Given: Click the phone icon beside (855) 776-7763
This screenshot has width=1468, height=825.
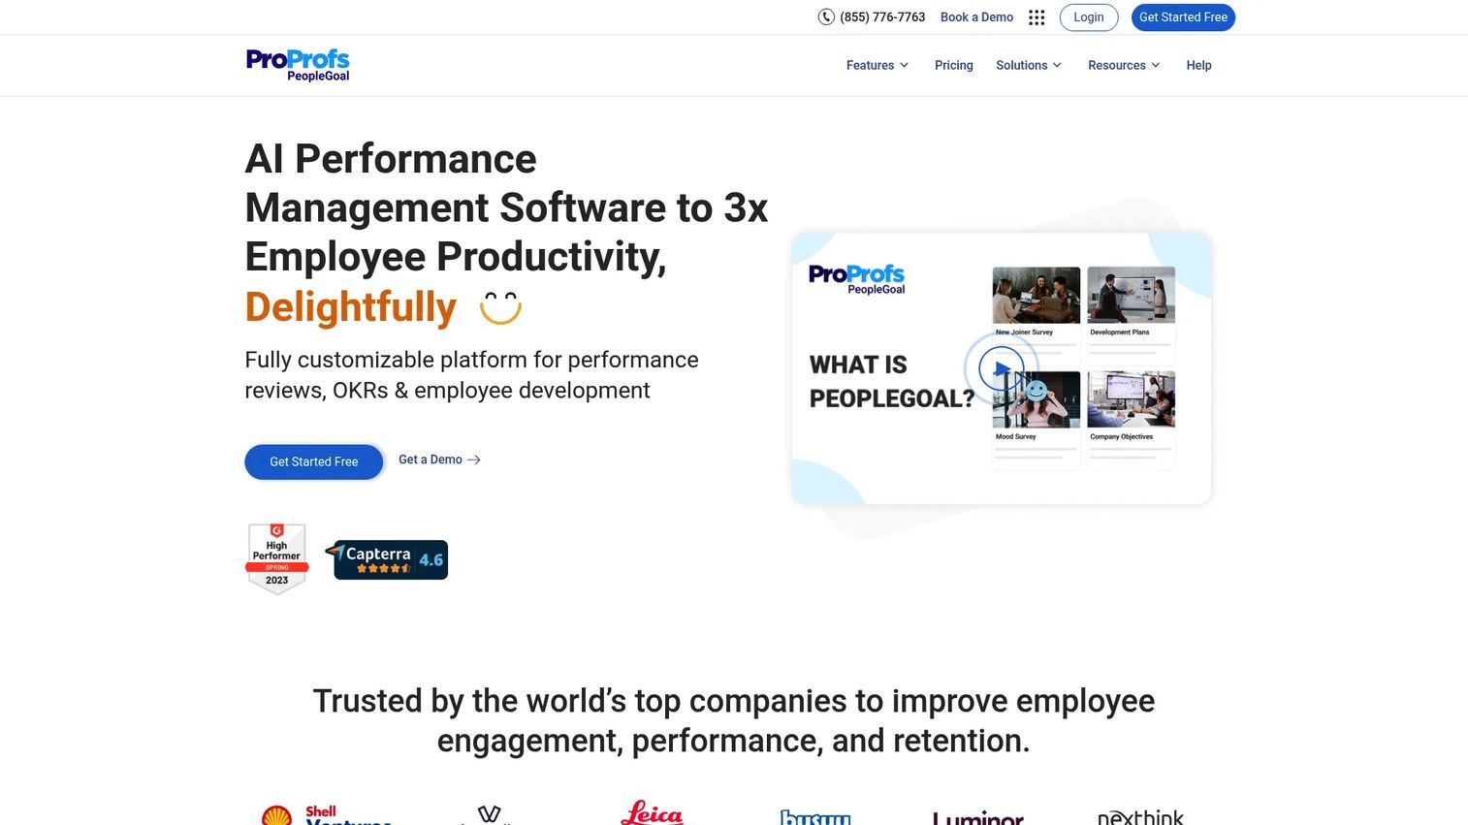Looking at the screenshot, I should (826, 16).
